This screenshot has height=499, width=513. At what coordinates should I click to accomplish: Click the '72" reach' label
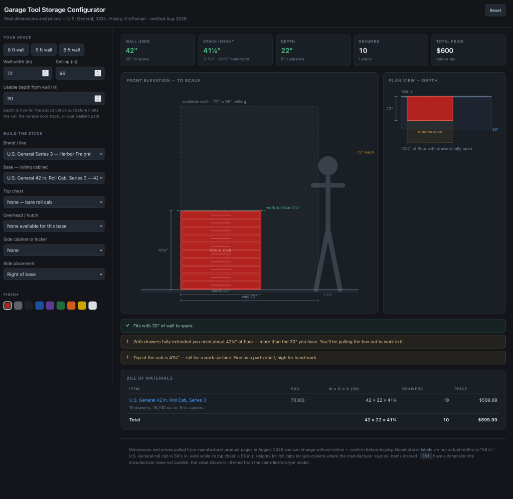coord(365,152)
